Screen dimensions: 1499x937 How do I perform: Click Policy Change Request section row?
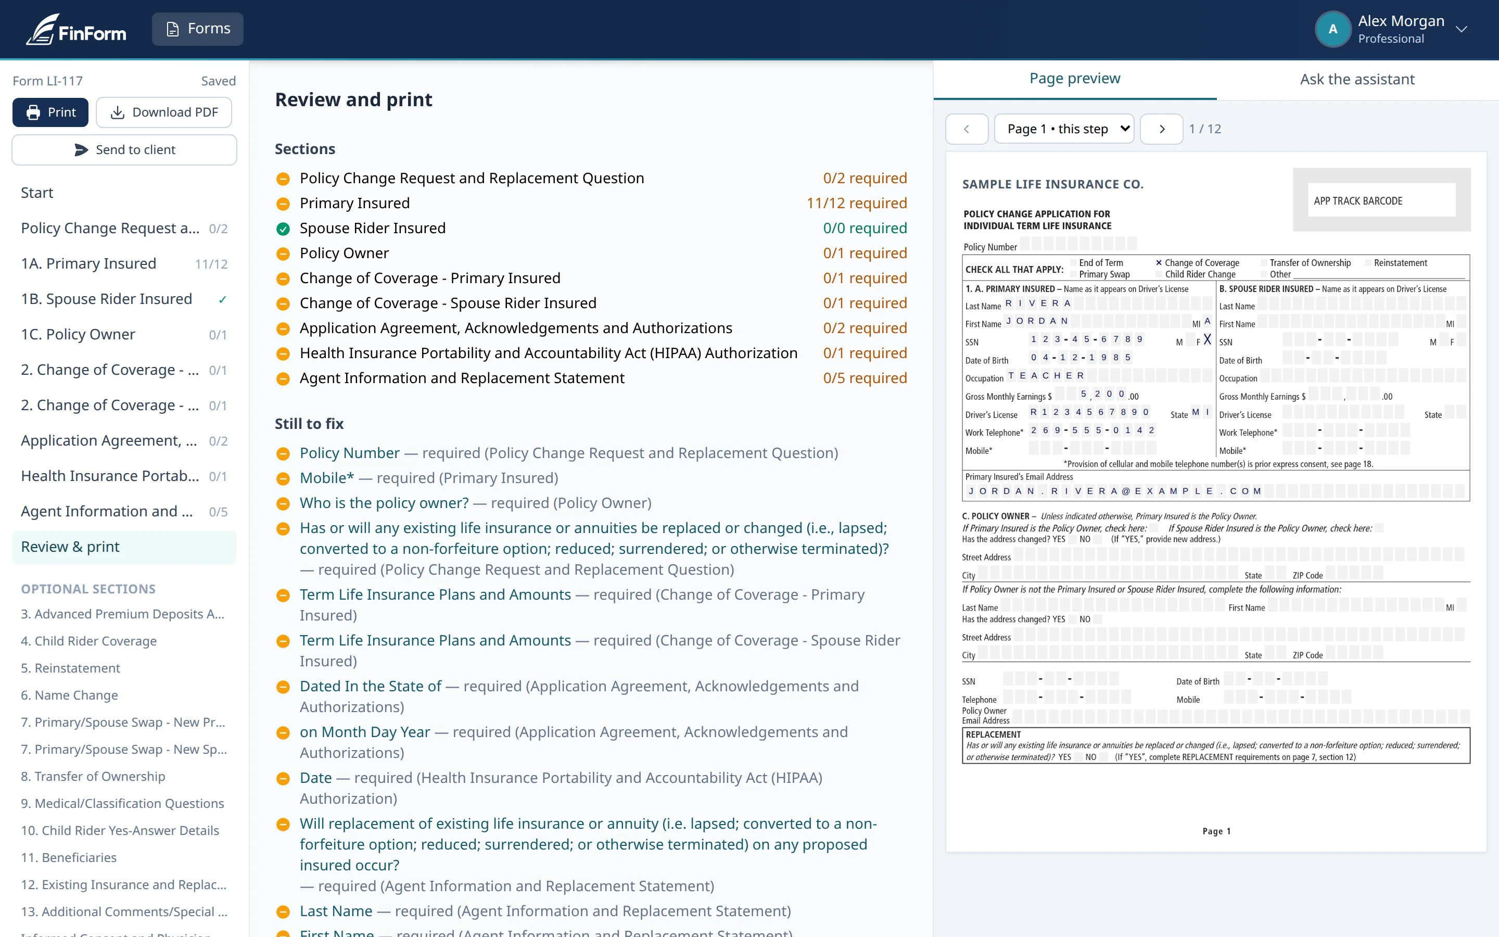tap(592, 179)
